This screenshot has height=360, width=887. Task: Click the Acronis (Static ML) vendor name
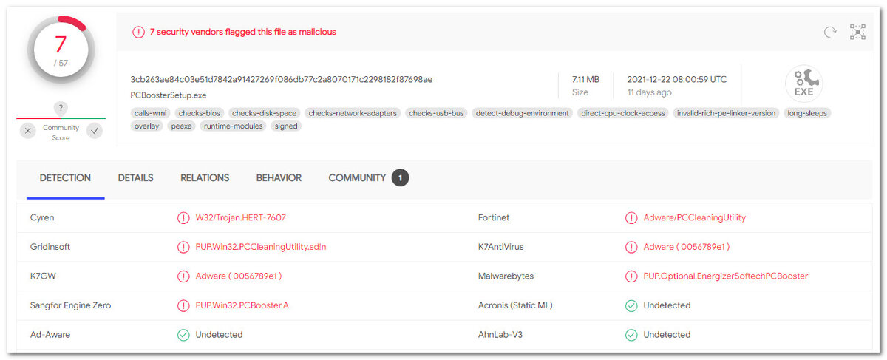(x=515, y=305)
